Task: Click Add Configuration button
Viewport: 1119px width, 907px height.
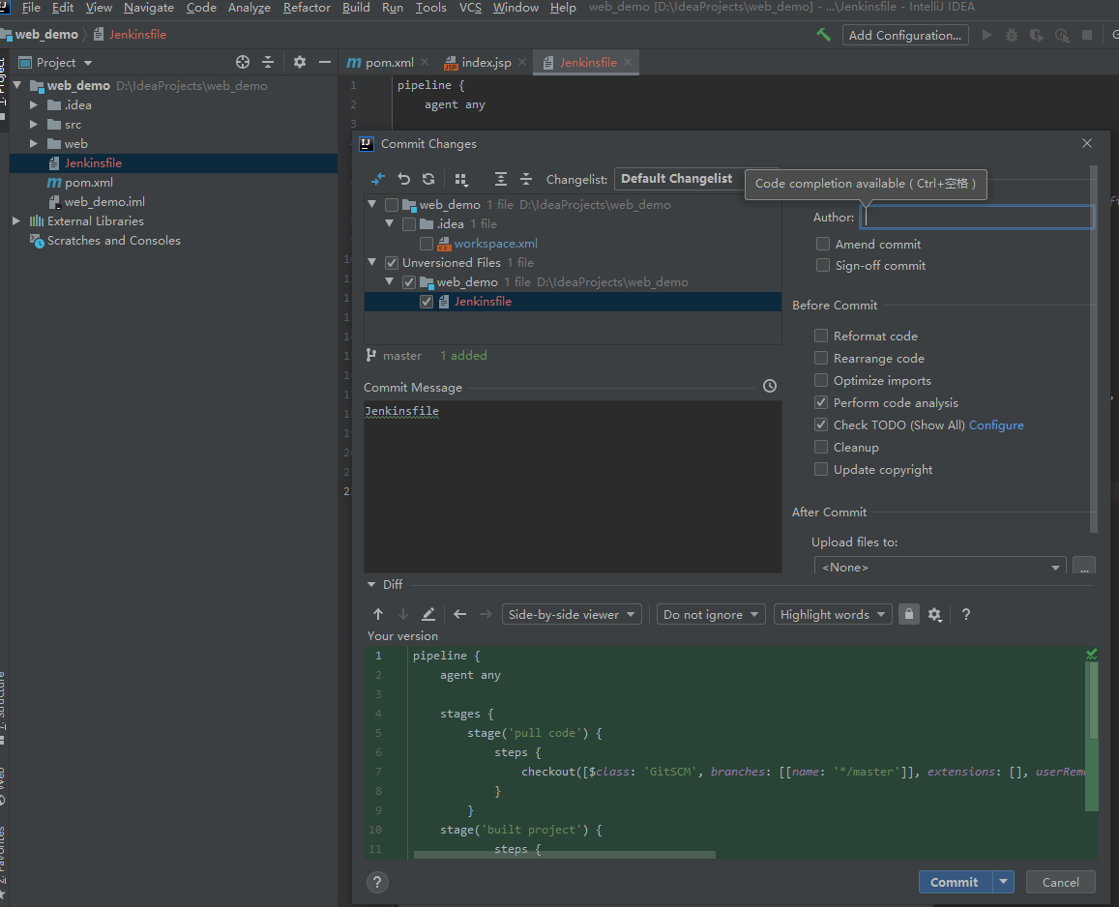Action: coord(905,35)
